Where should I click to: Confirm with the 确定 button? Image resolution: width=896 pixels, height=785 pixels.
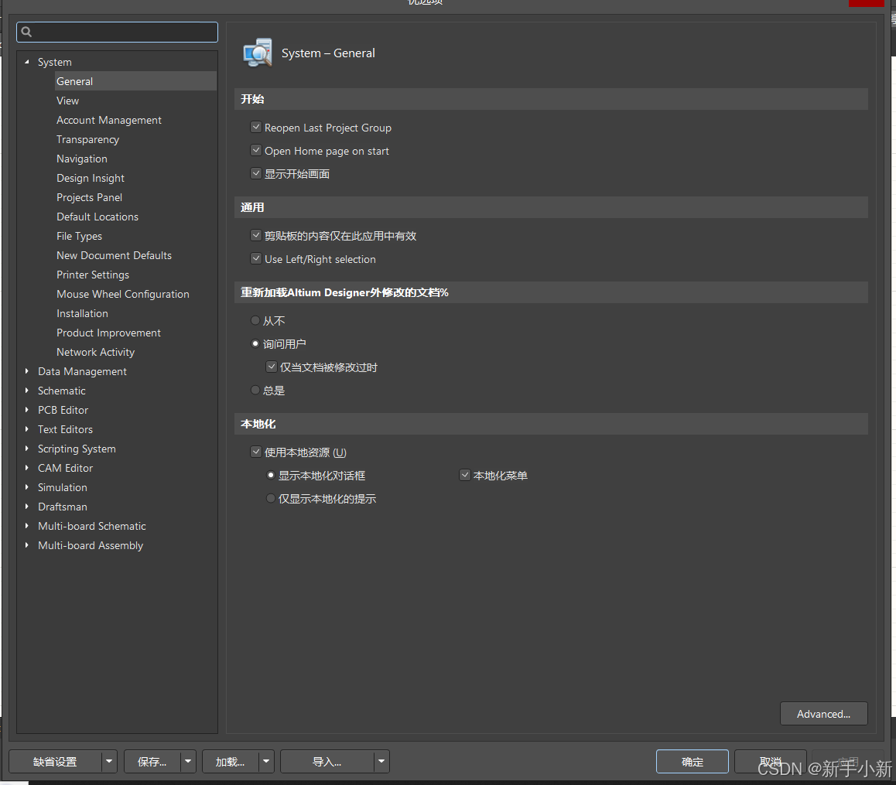point(692,762)
